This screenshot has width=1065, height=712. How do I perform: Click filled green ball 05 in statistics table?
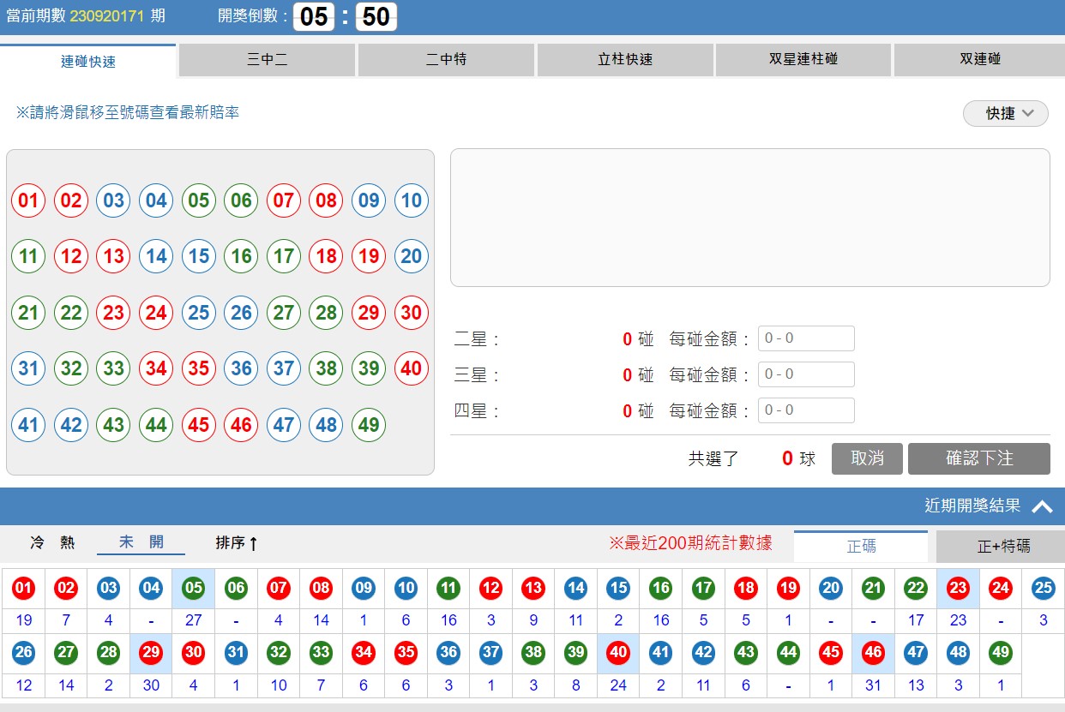[x=194, y=589]
